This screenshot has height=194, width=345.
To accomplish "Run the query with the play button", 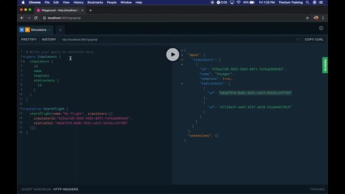I will coord(172,54).
